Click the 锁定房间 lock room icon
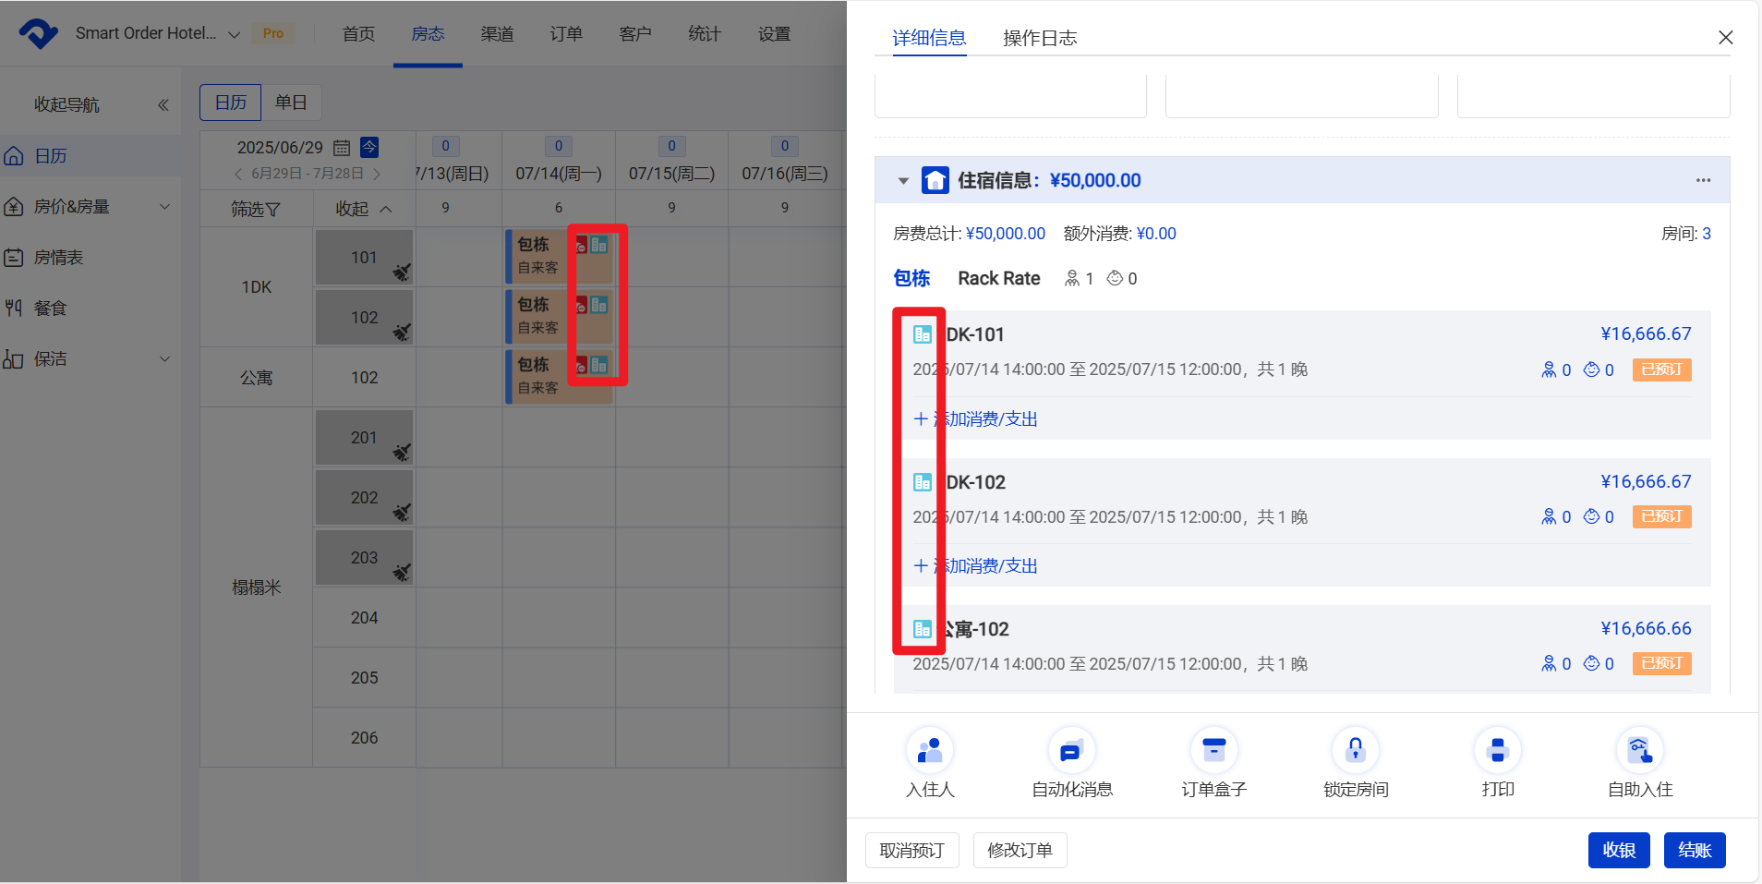The image size is (1762, 884). (x=1355, y=751)
